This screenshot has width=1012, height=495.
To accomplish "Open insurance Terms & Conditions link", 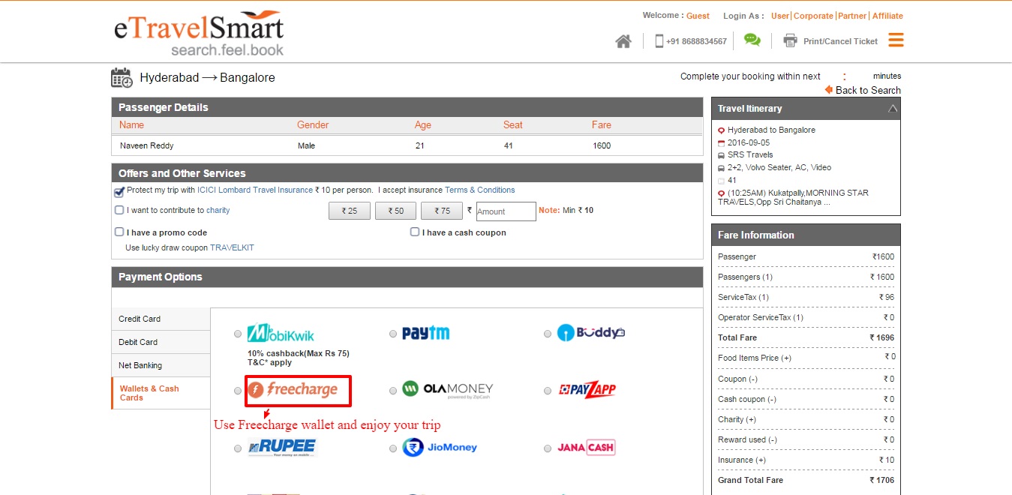I will [480, 190].
